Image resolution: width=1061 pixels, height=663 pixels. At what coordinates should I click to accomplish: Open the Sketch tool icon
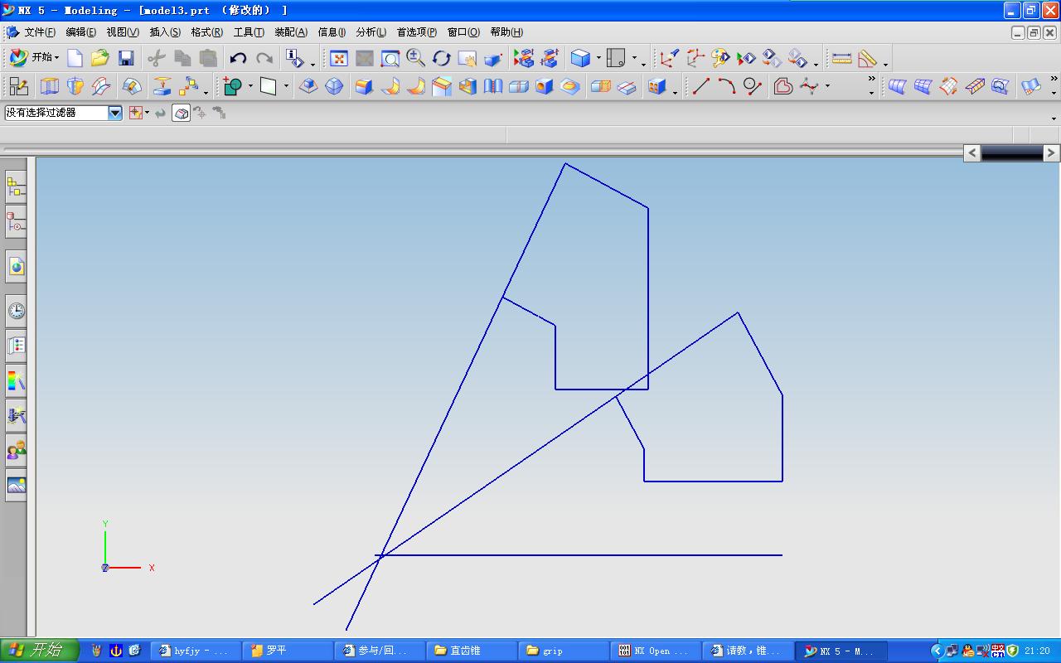pyautogui.click(x=18, y=86)
